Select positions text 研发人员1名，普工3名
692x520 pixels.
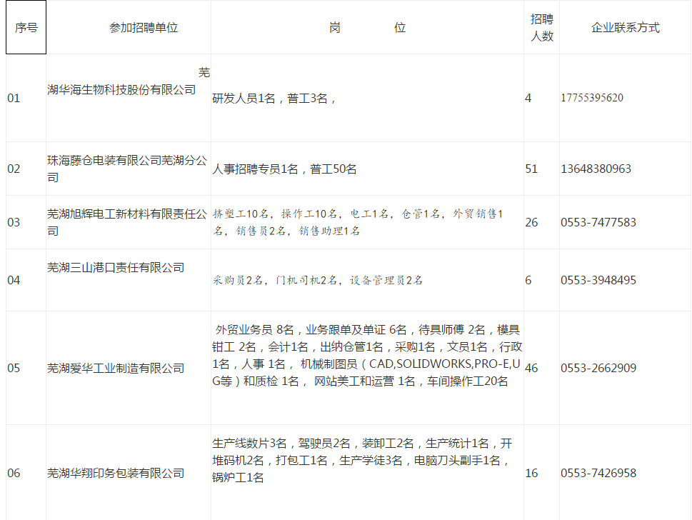pos(274,98)
